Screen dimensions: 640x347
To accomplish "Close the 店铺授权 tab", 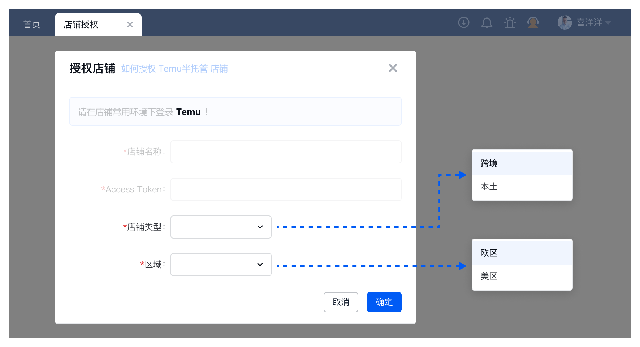I will click(130, 25).
